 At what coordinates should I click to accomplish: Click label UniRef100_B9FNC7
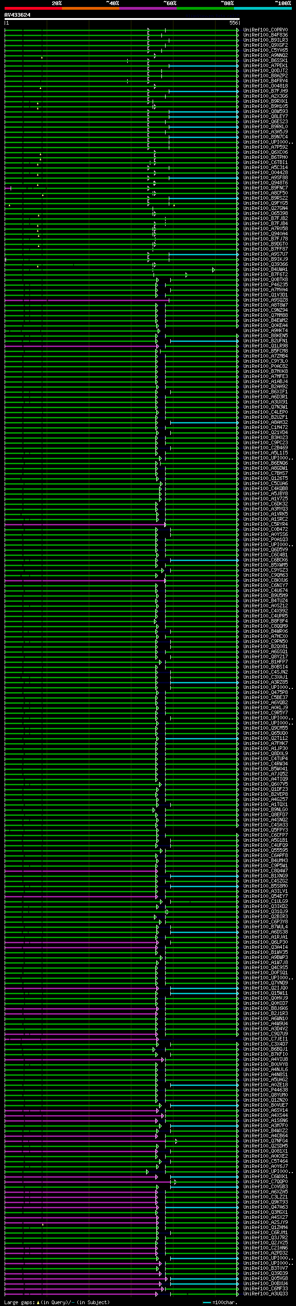pyautogui.click(x=265, y=188)
